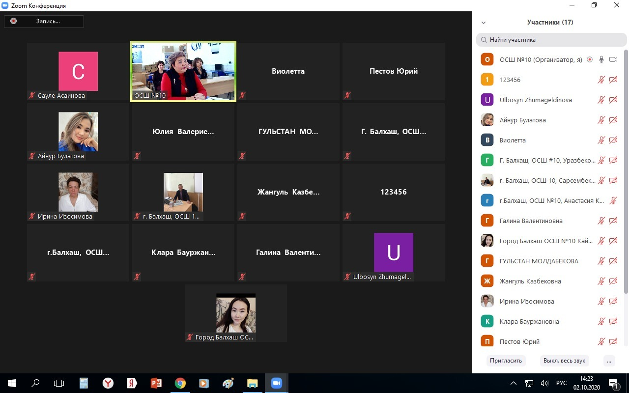The image size is (629, 393).
Task: Open the more options '...' menu in participants panel
Action: point(609,361)
